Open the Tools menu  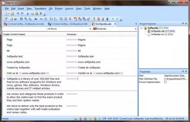click(87, 9)
